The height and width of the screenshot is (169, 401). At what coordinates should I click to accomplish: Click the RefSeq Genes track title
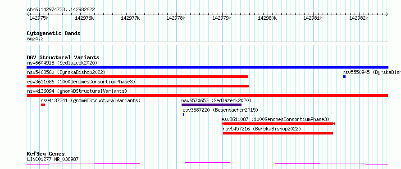[46, 154]
